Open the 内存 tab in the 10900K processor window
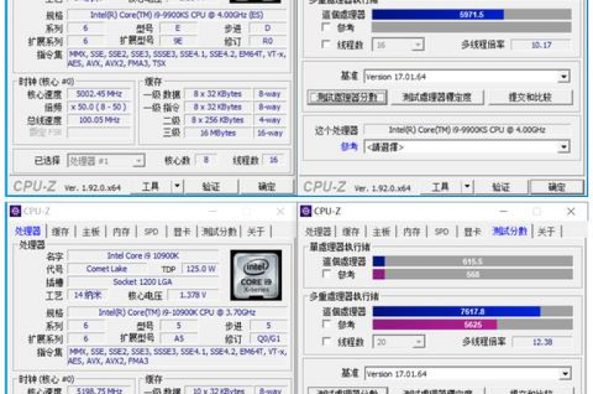Image resolution: width=593 pixels, height=394 pixels. 121,231
